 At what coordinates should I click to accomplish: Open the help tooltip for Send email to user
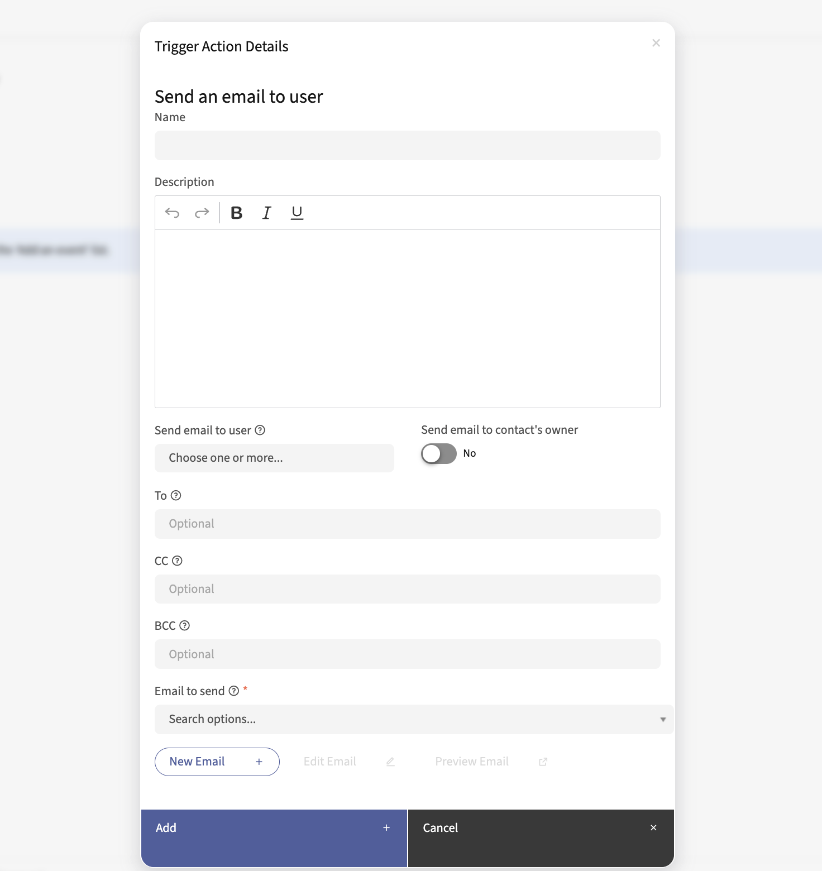pos(260,429)
